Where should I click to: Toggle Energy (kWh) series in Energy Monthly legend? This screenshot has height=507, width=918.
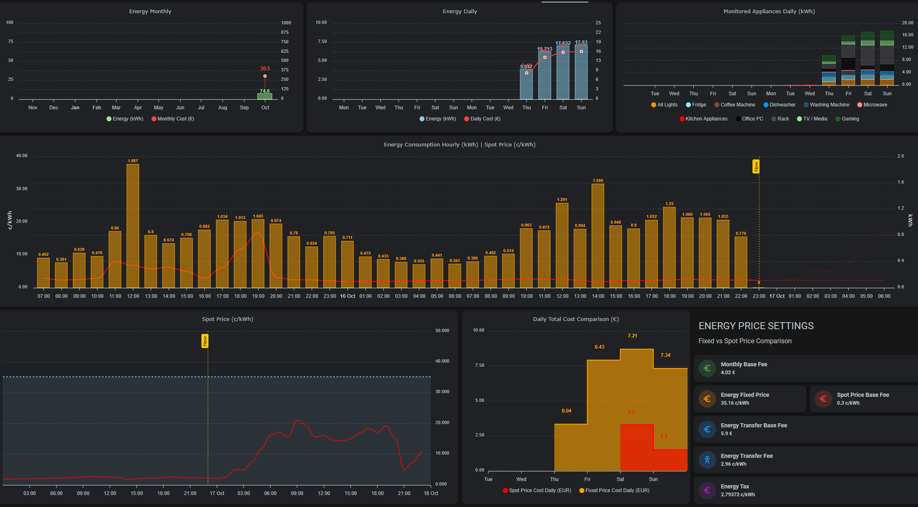click(125, 119)
